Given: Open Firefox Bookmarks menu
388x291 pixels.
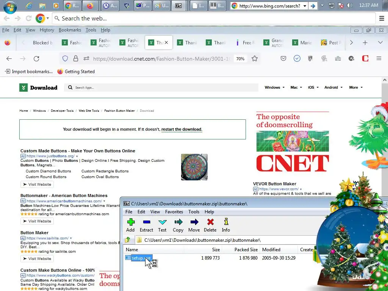Looking at the screenshot, I should [x=70, y=30].
